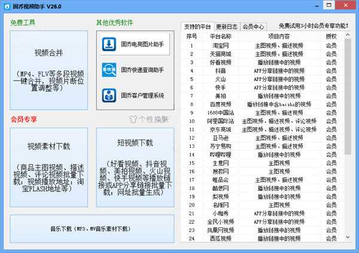Click the 个性换肤 shirt icon
Viewport: 359px width, 253px height.
133,119
